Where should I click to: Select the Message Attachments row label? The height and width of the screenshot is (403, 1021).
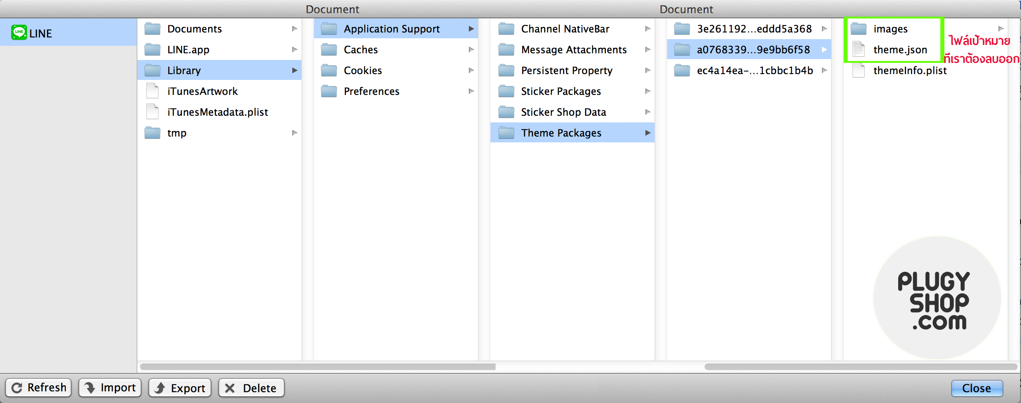(x=574, y=50)
